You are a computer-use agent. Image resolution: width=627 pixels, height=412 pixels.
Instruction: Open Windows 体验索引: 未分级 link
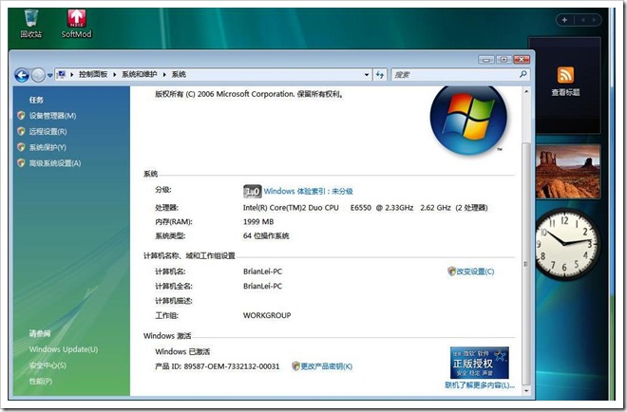pos(308,191)
